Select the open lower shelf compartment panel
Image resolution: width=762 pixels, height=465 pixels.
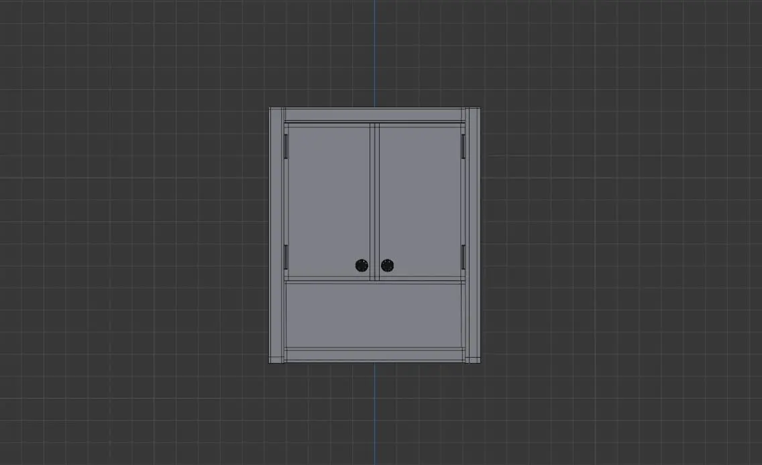coord(374,315)
